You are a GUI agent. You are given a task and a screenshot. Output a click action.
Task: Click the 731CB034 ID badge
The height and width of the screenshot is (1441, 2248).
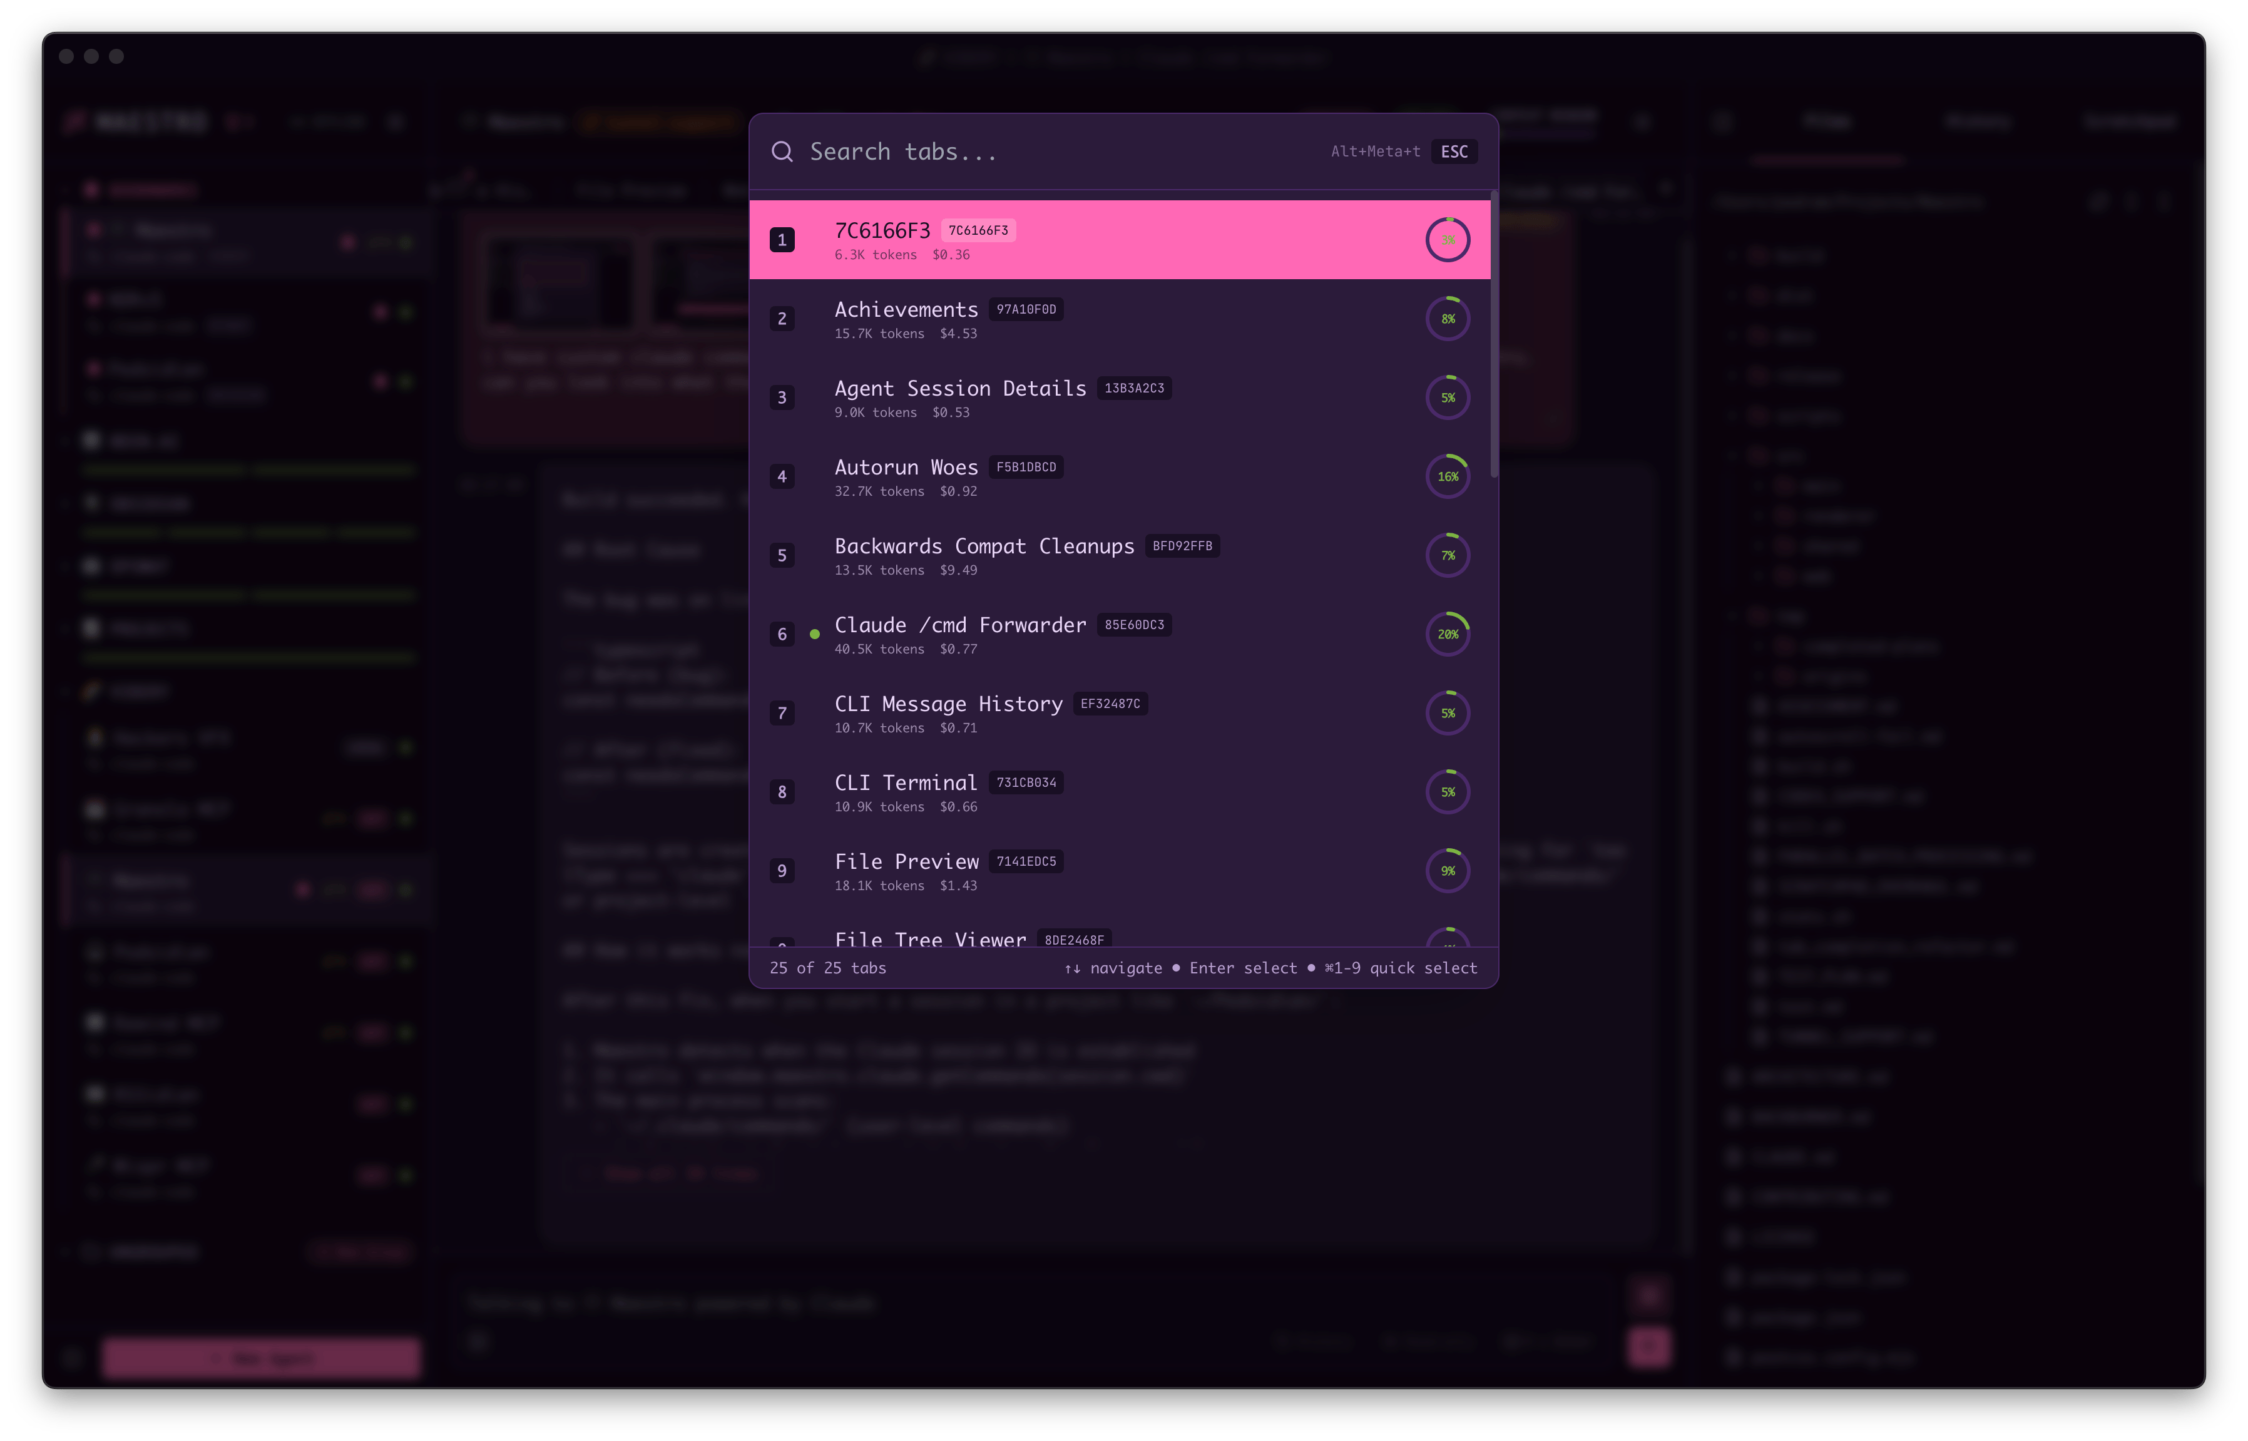point(1025,782)
